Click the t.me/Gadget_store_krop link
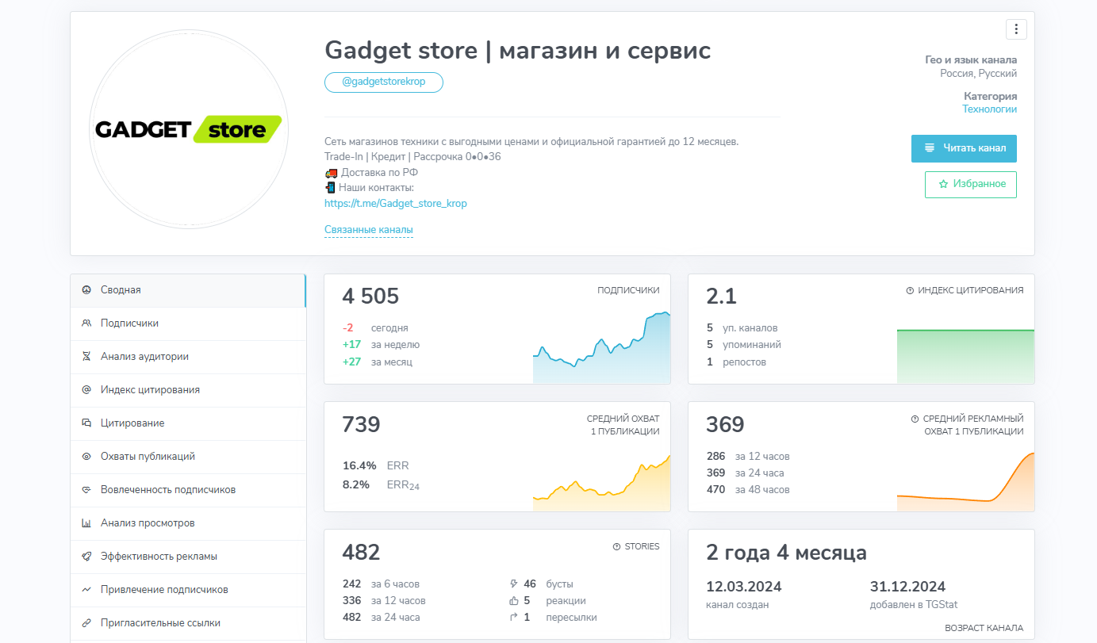 point(396,203)
